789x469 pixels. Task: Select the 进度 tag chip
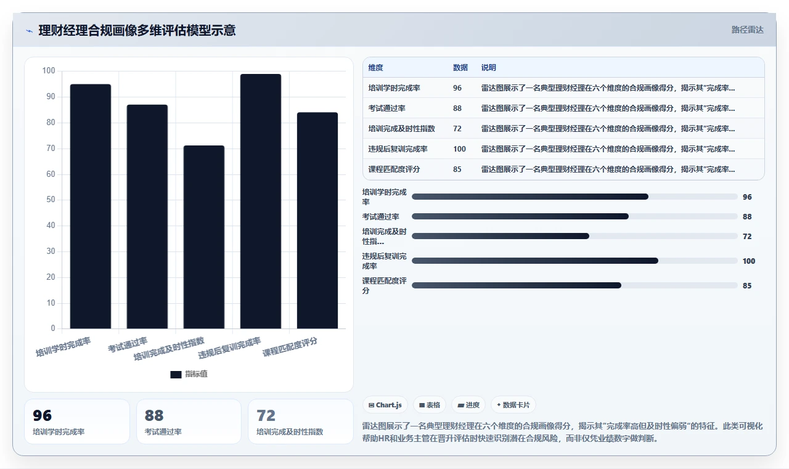(468, 405)
